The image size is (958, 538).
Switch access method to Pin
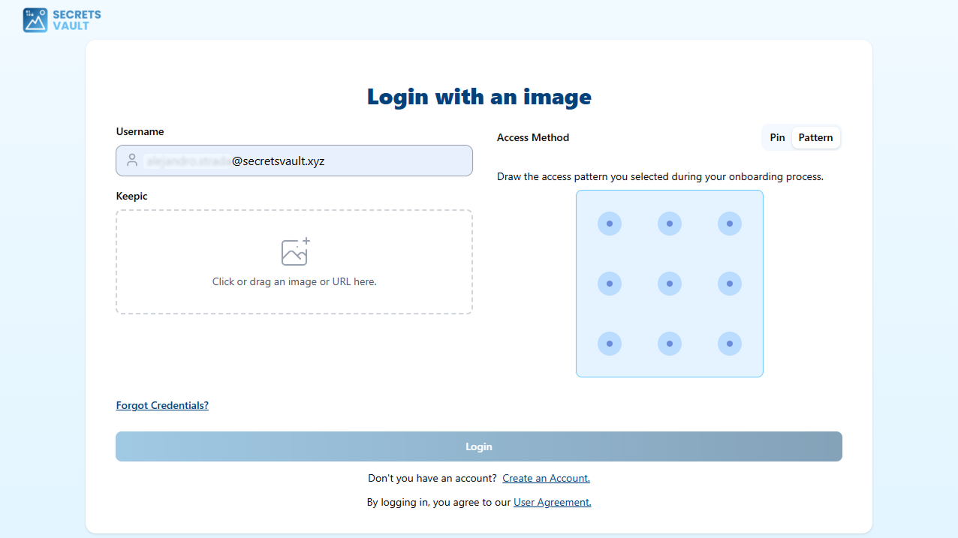tap(777, 138)
